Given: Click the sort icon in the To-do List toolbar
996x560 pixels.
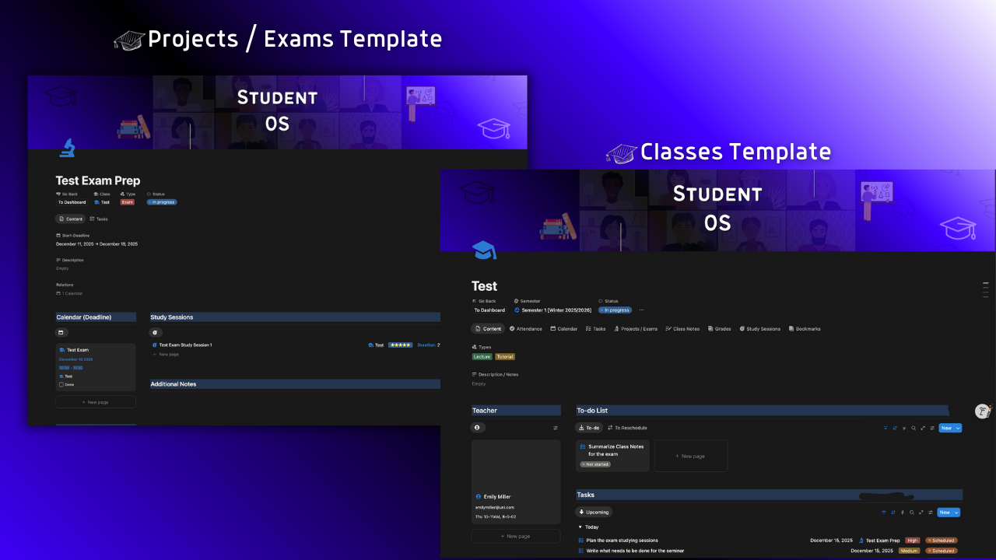Looking at the screenshot, I should coord(895,428).
